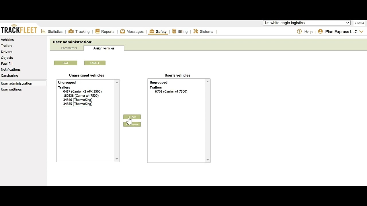The image size is (367, 206).
Task: Go to Vehicles in sidebar
Action: pyautogui.click(x=7, y=40)
